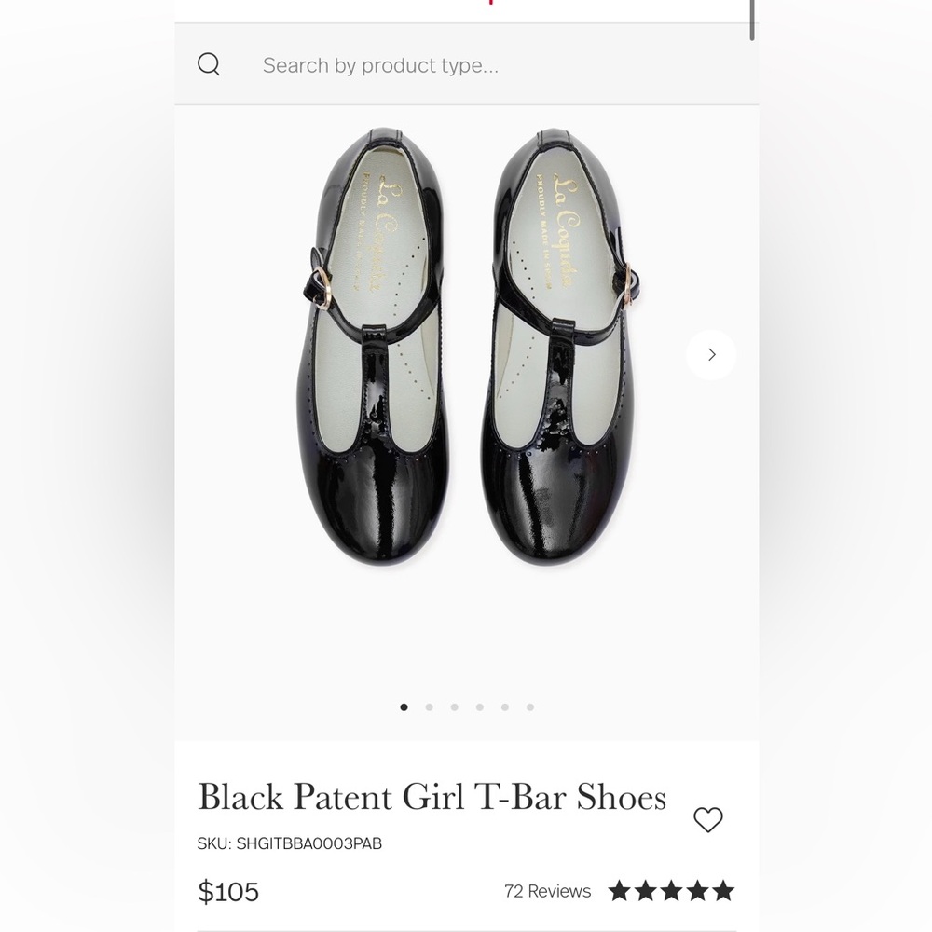Select the fifth image pagination dot
This screenshot has width=932, height=932.
pos(504,707)
